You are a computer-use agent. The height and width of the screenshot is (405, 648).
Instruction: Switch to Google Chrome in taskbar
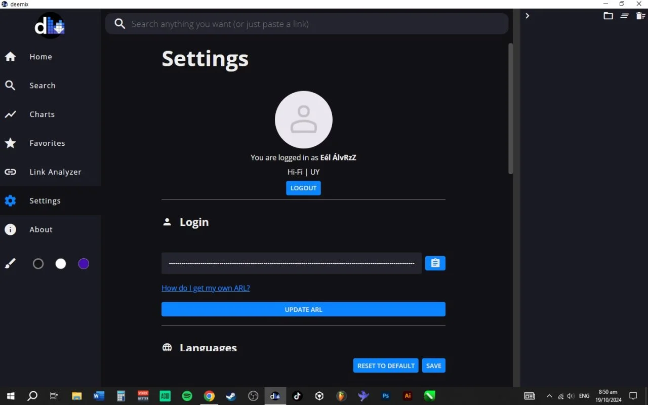pyautogui.click(x=209, y=396)
